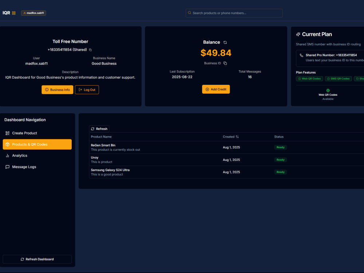
Task: Click the Status column header
Action: (279, 137)
